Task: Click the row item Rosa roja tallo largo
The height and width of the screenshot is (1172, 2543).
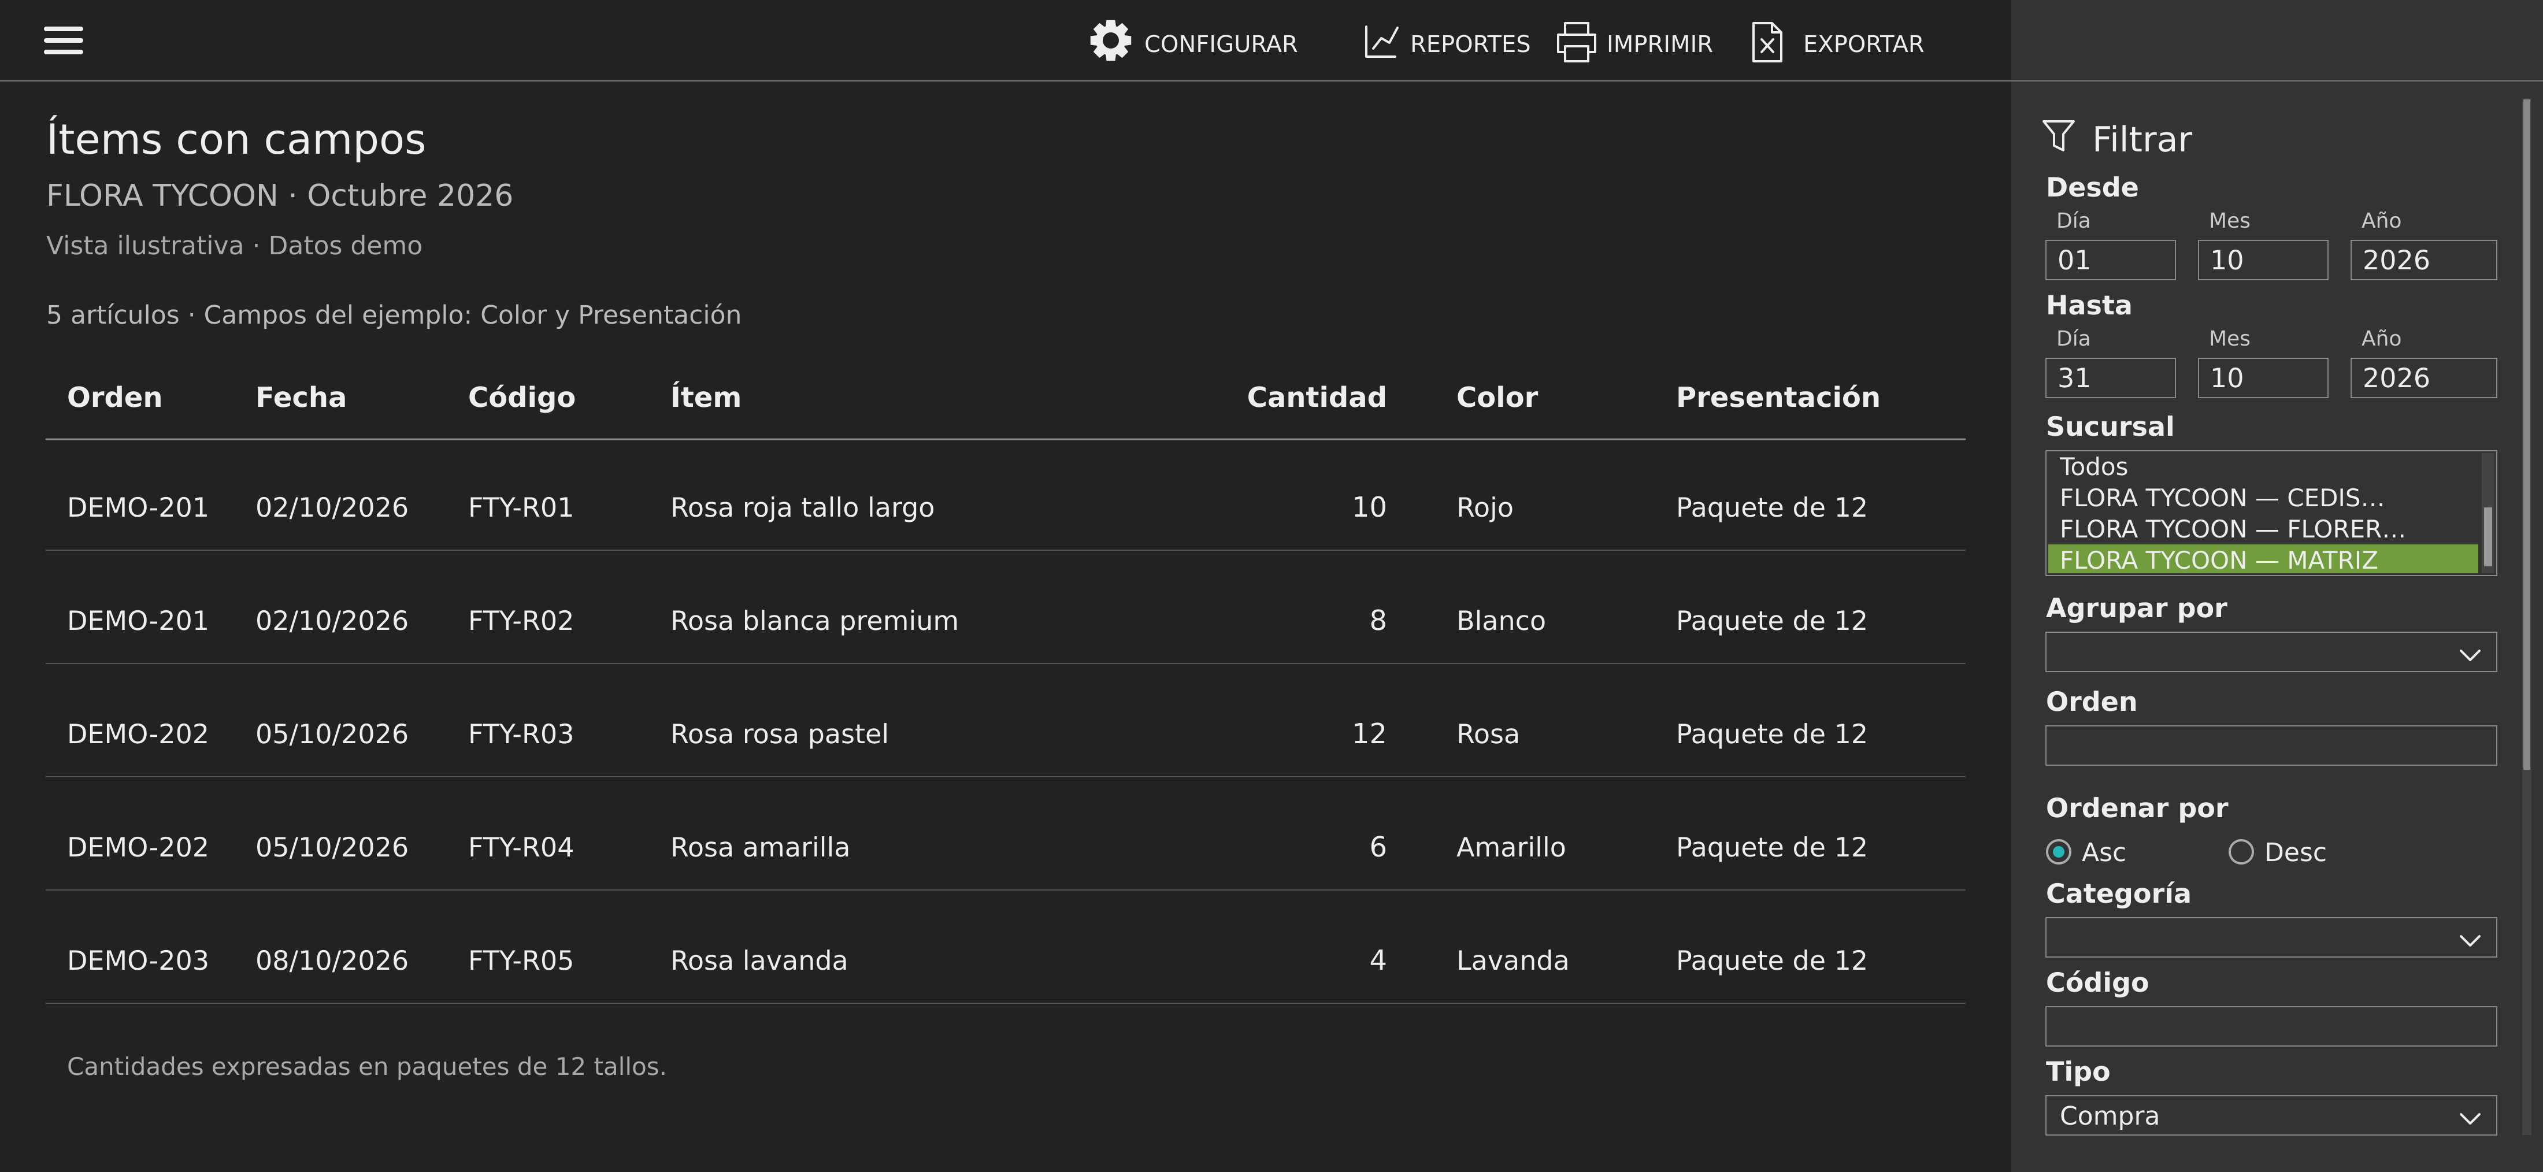Action: [x=802, y=507]
